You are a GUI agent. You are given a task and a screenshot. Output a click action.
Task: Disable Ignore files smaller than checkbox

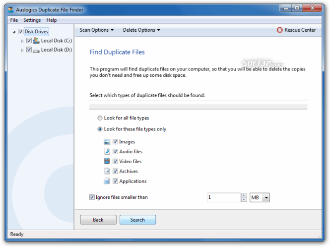pos(92,197)
